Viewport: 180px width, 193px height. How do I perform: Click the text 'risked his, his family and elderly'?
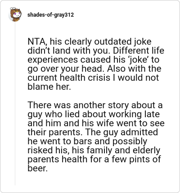coord(94,151)
